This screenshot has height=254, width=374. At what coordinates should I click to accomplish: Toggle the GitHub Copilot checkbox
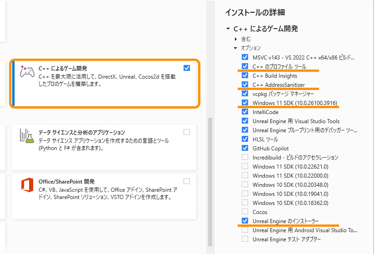(x=245, y=148)
